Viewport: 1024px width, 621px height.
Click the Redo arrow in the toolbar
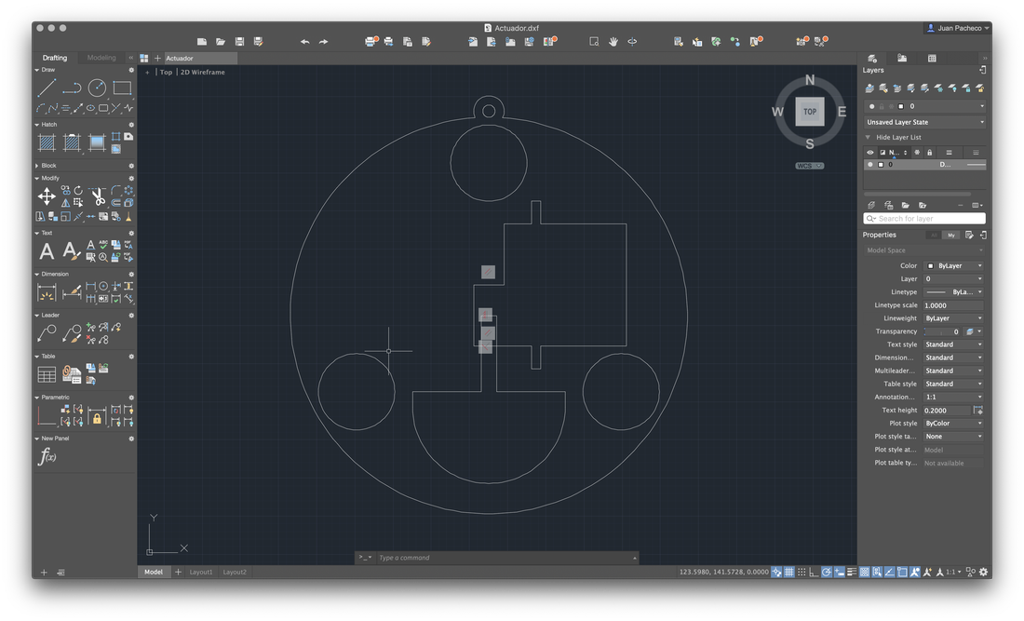[323, 42]
